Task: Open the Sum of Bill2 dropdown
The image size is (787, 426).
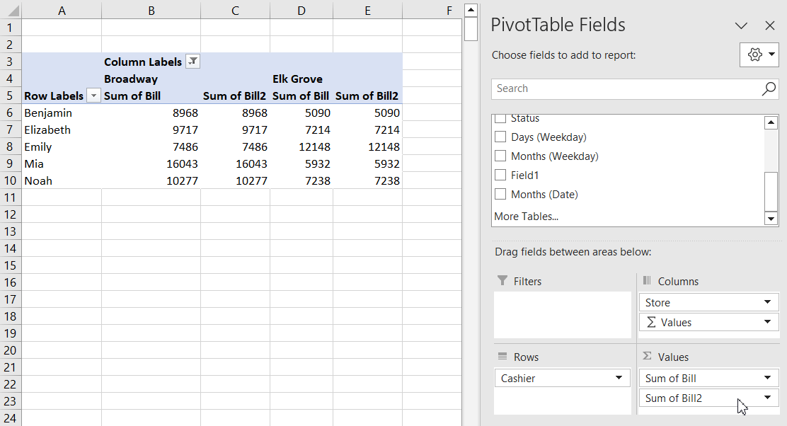Action: click(x=766, y=398)
